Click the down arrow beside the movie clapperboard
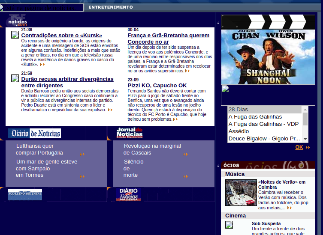Image resolution: width=323 pixels, height=235 pixels. [218, 23]
